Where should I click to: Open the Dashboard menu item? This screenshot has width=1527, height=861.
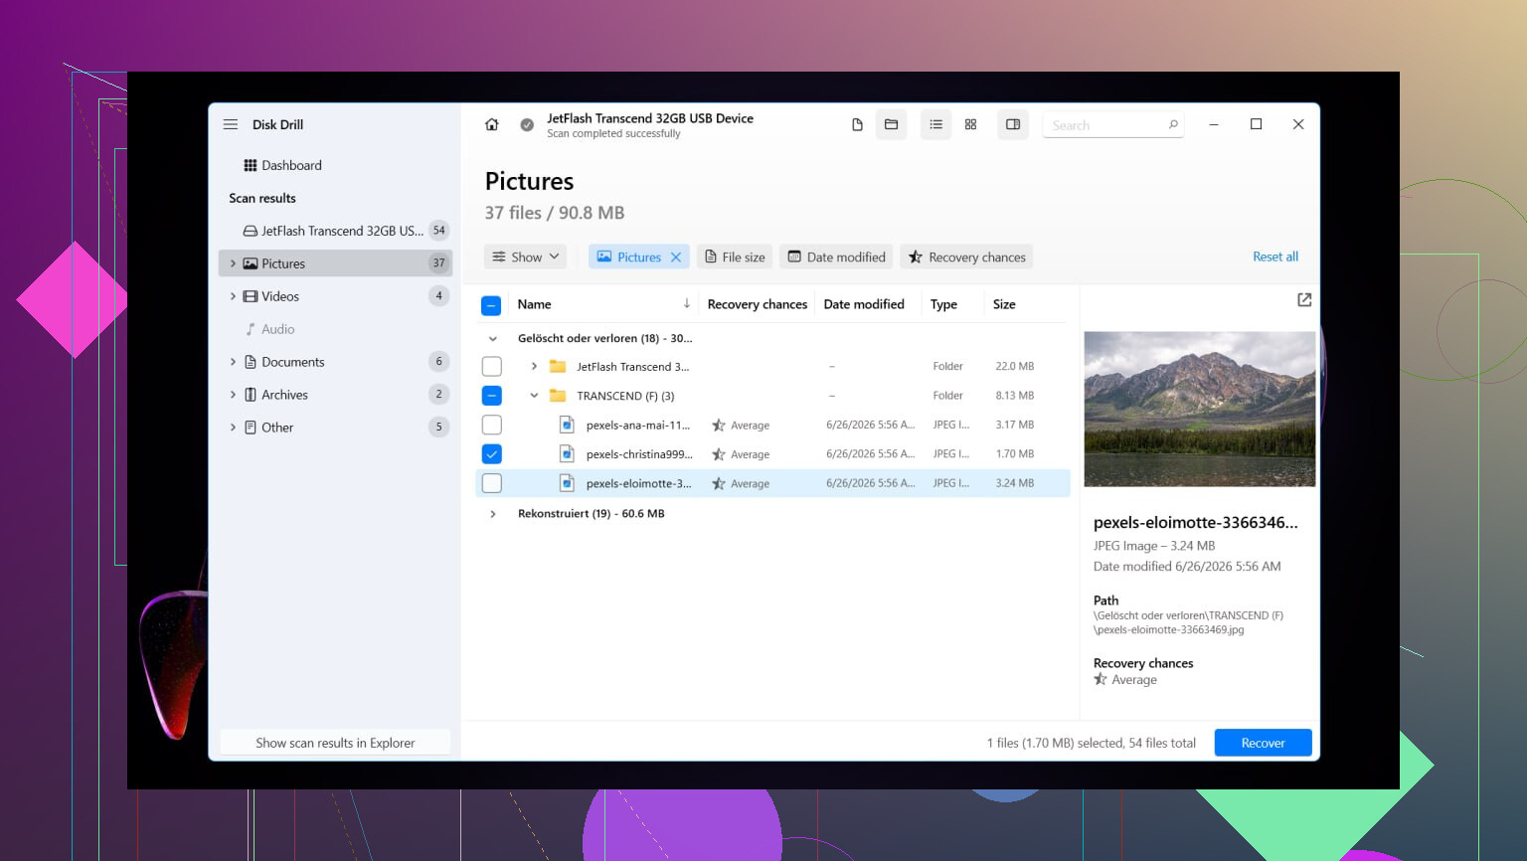pos(335,165)
